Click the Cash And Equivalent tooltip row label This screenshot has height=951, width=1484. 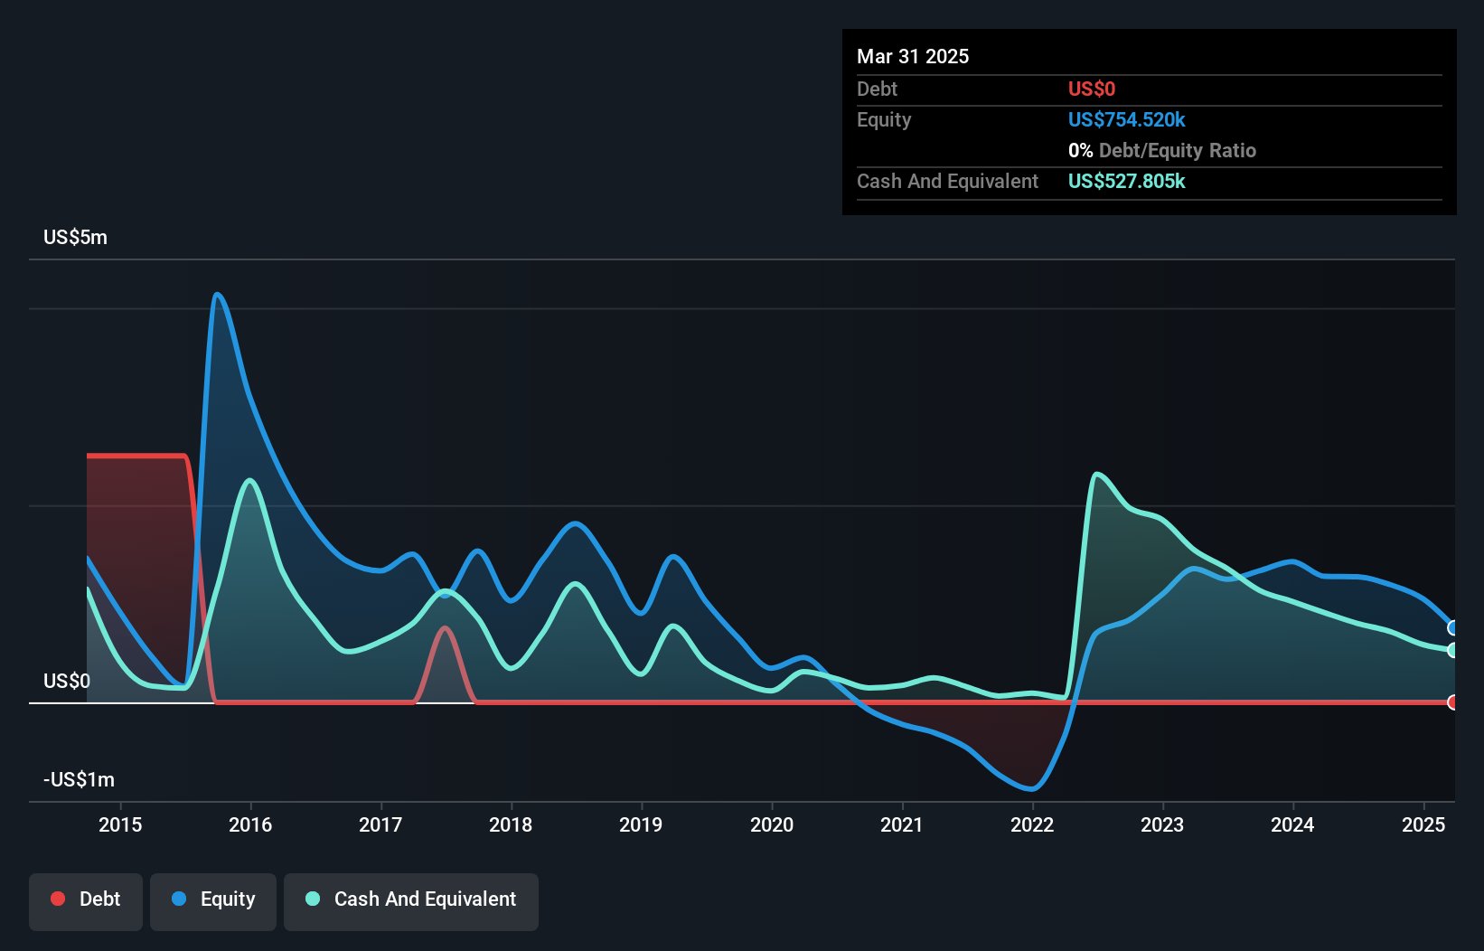coord(947,181)
